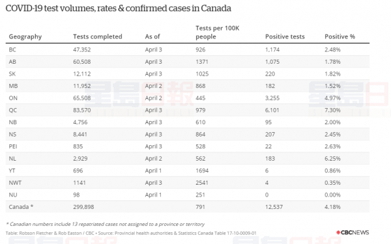
Task: Click the Geography column header
Action: (25, 36)
